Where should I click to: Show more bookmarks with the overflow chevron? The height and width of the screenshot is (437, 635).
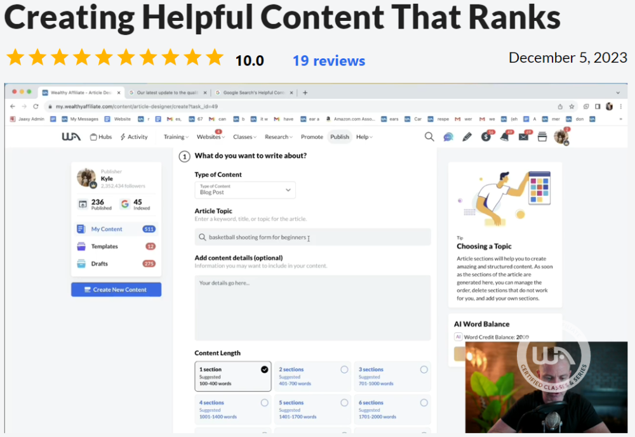point(620,119)
